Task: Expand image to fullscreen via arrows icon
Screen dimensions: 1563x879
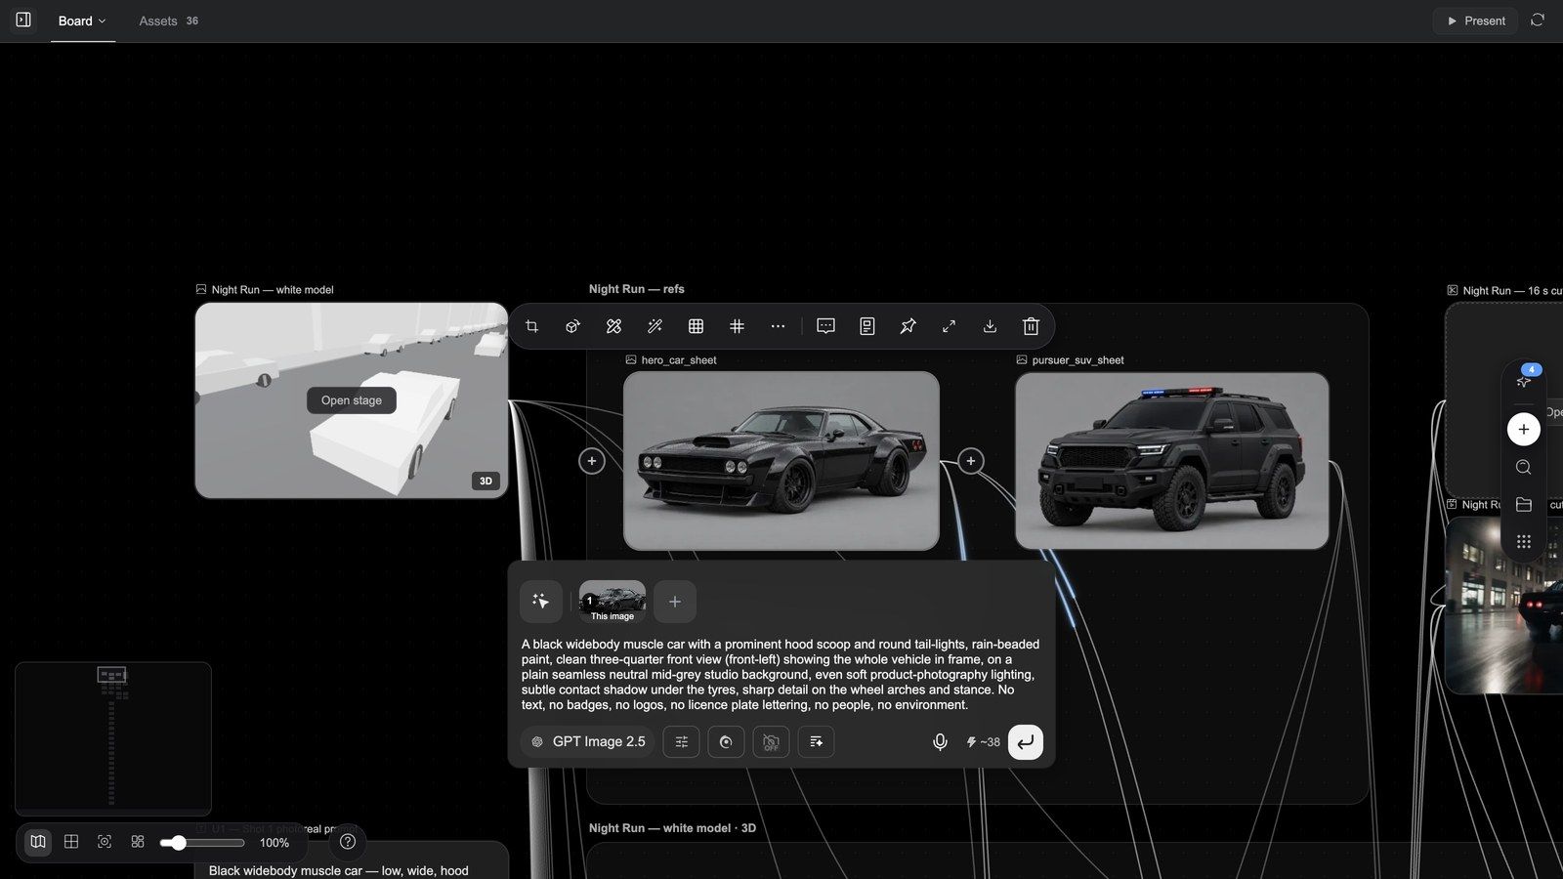Action: pos(949,326)
